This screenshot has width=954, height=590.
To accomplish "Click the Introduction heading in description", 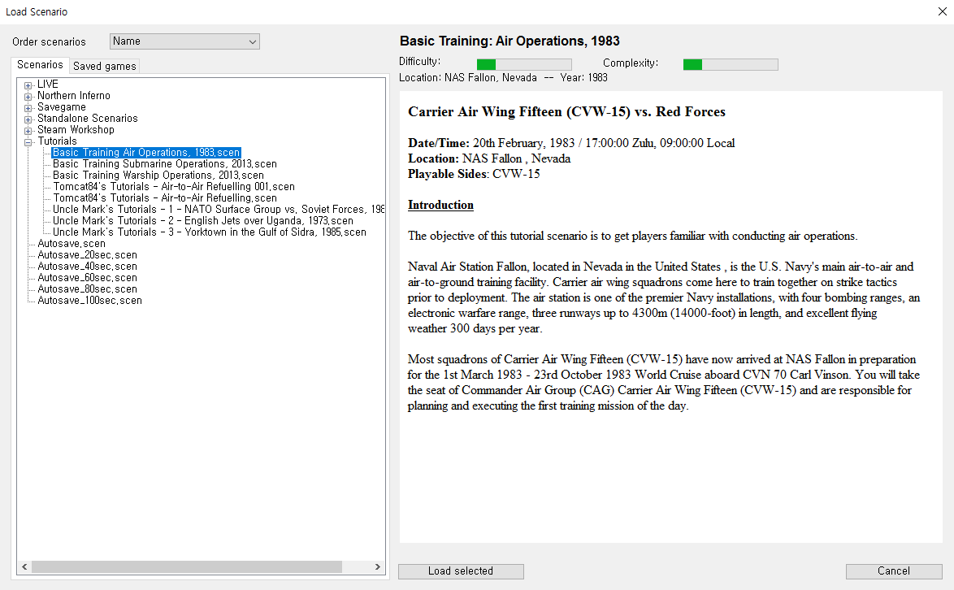I will pos(440,205).
